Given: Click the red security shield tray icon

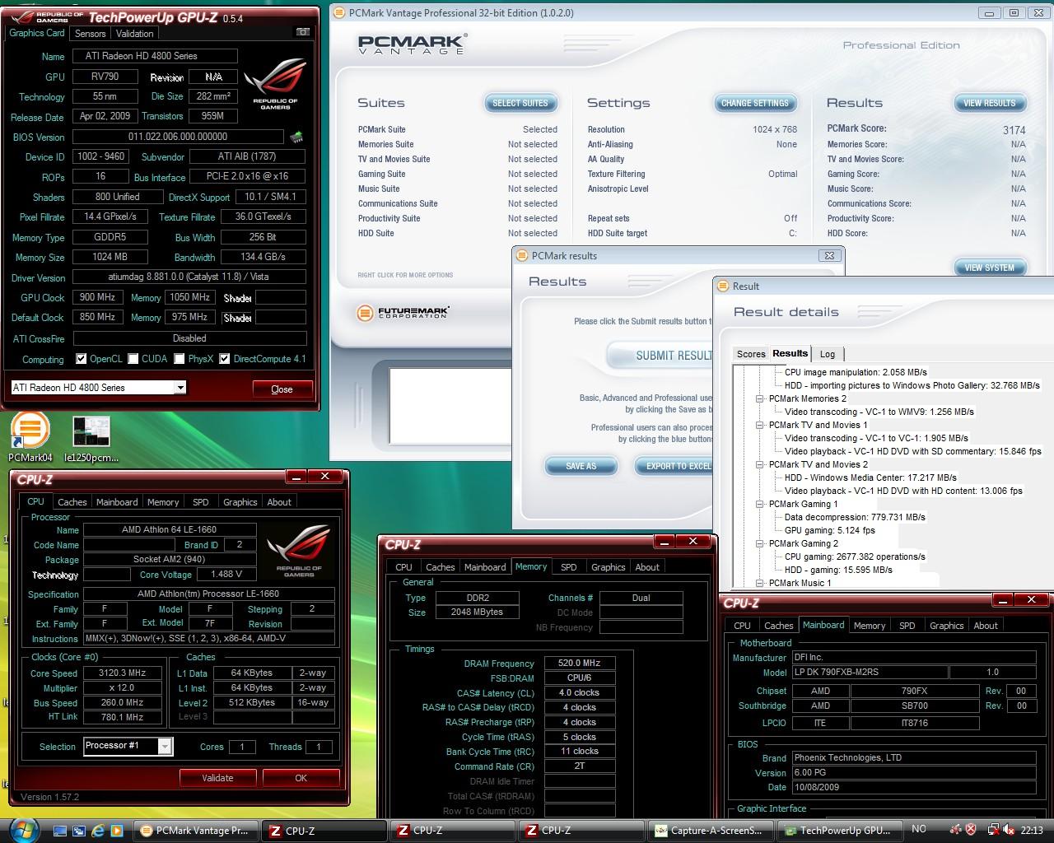Looking at the screenshot, I should (x=971, y=830).
